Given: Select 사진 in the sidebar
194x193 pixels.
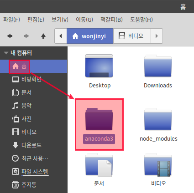Looking at the screenshot, I should coord(33,119).
